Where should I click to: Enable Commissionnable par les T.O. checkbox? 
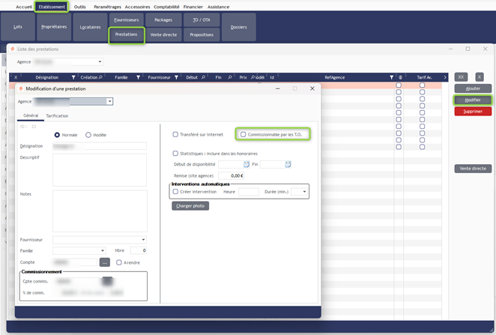[x=243, y=135]
